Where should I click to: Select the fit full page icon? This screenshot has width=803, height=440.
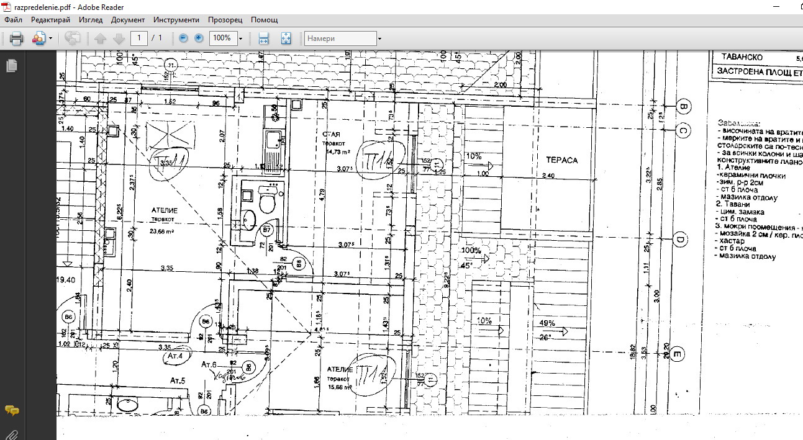click(286, 38)
